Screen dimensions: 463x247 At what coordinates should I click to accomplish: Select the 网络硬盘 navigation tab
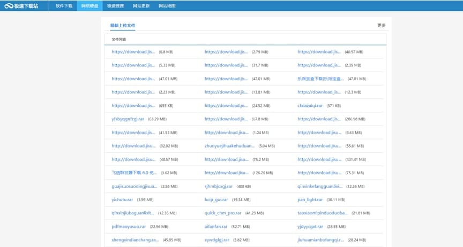tap(89, 6)
